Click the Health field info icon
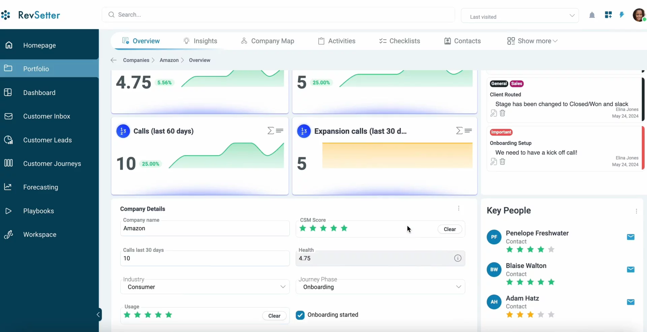Screen dimensions: 647x332 coord(457,258)
